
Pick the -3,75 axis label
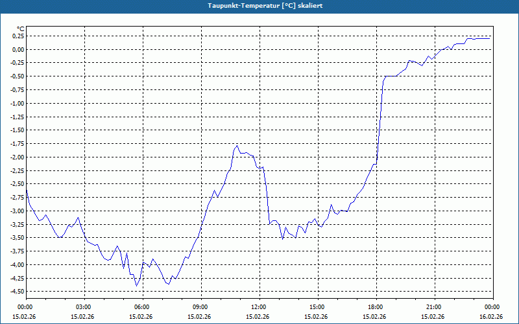pyautogui.click(x=18, y=251)
